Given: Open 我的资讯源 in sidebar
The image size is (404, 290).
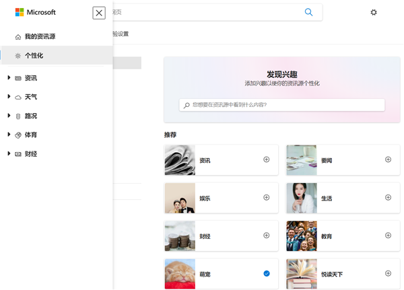Looking at the screenshot, I should (x=38, y=36).
